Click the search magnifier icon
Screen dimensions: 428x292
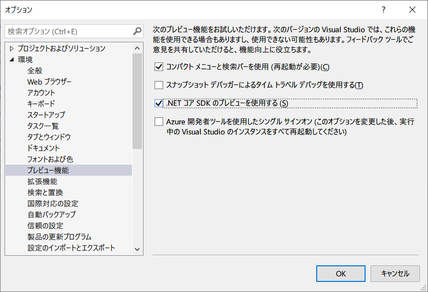tap(137, 31)
